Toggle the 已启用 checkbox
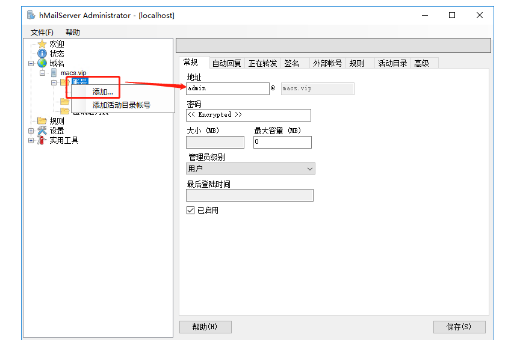The width and height of the screenshot is (511, 340). click(x=191, y=211)
